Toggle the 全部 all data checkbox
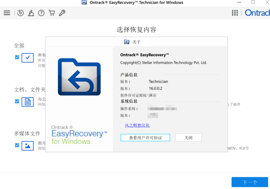This screenshot has height=189, width=270. tap(17, 57)
